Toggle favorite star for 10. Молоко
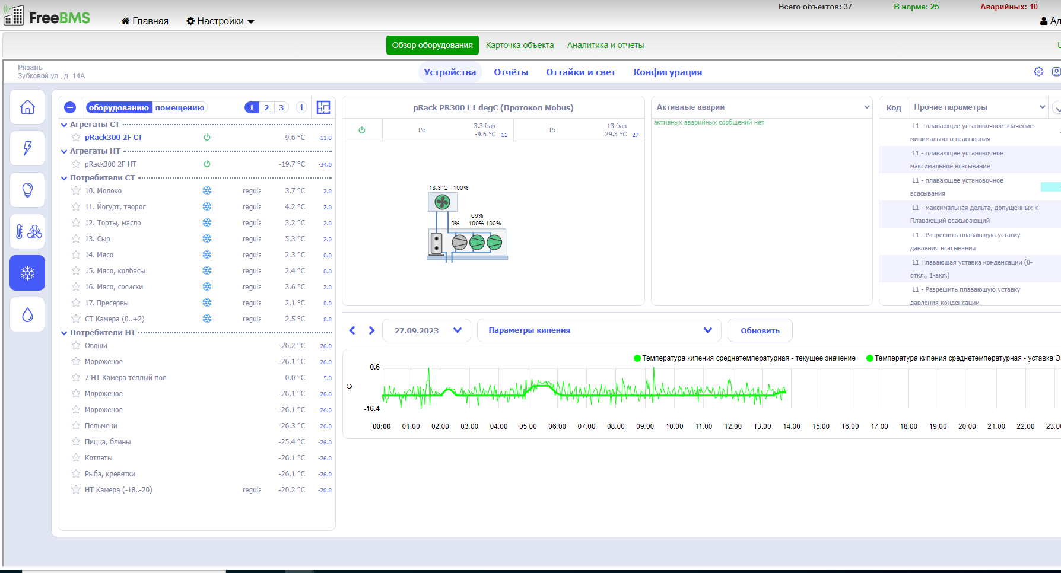 tap(76, 191)
